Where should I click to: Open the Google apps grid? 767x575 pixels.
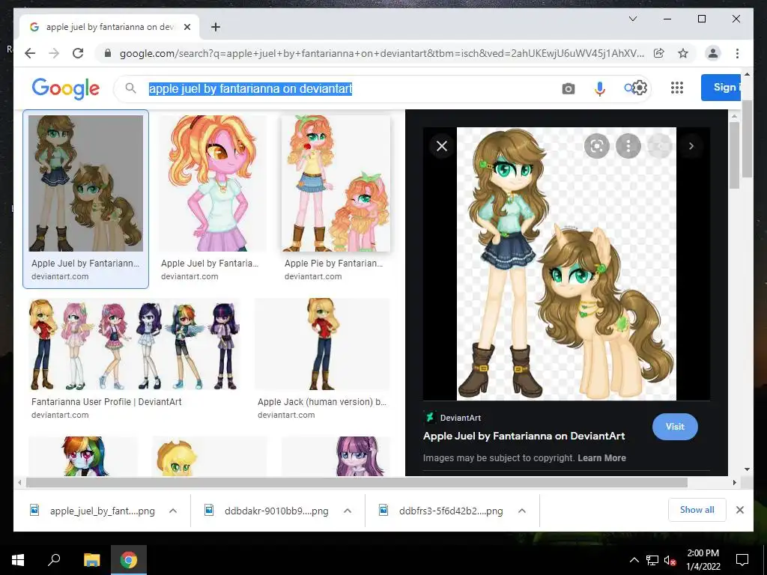[x=677, y=88]
